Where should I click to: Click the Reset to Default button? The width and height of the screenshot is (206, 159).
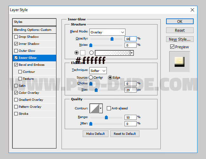(125, 134)
